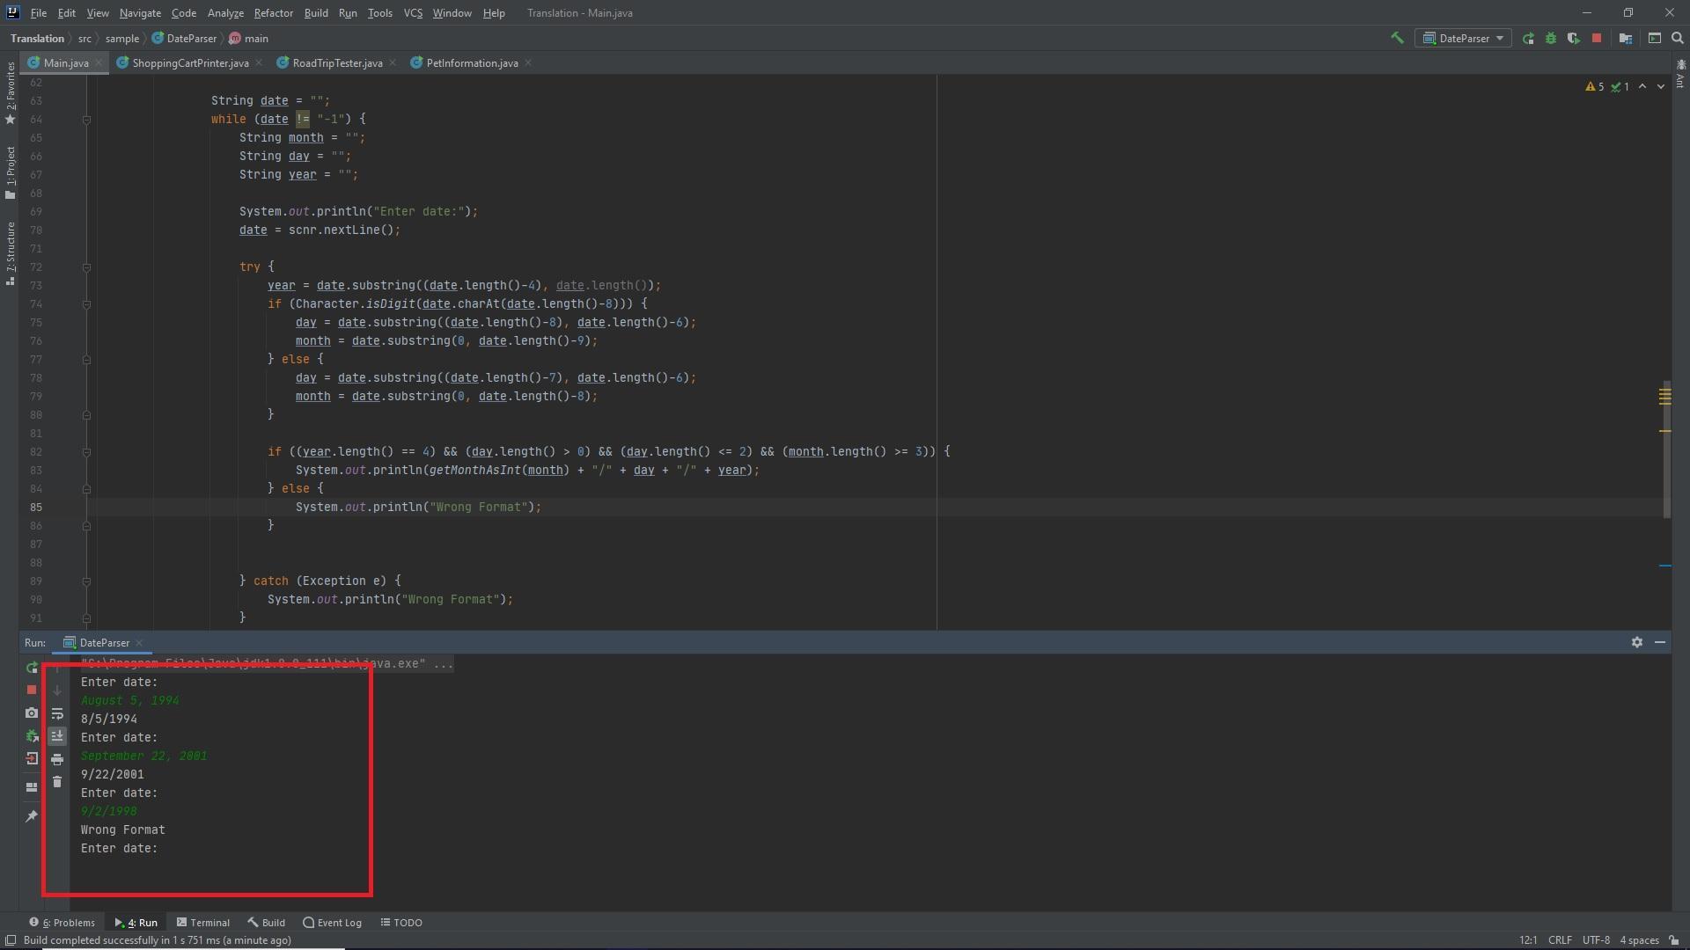Collapse the try block at line 72
The height and width of the screenshot is (950, 1690).
[86, 267]
